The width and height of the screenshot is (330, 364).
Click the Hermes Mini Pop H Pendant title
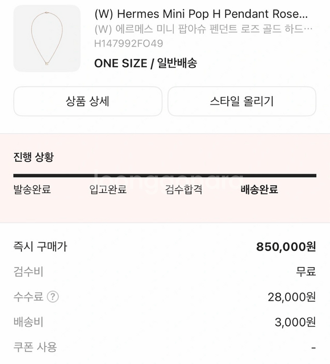coord(201,14)
